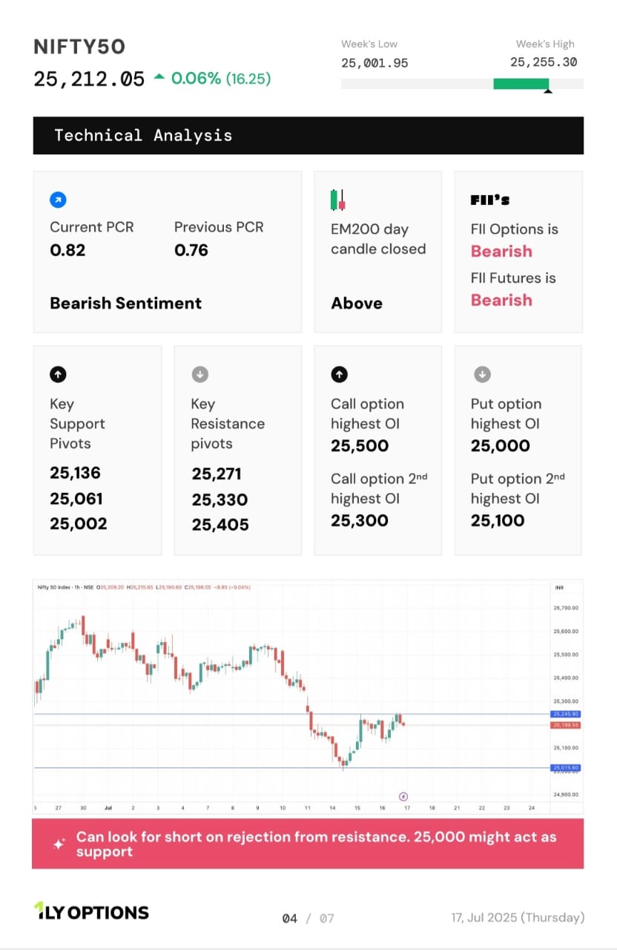
Task: Click the NIFTY50 title
Action: pyautogui.click(x=79, y=47)
